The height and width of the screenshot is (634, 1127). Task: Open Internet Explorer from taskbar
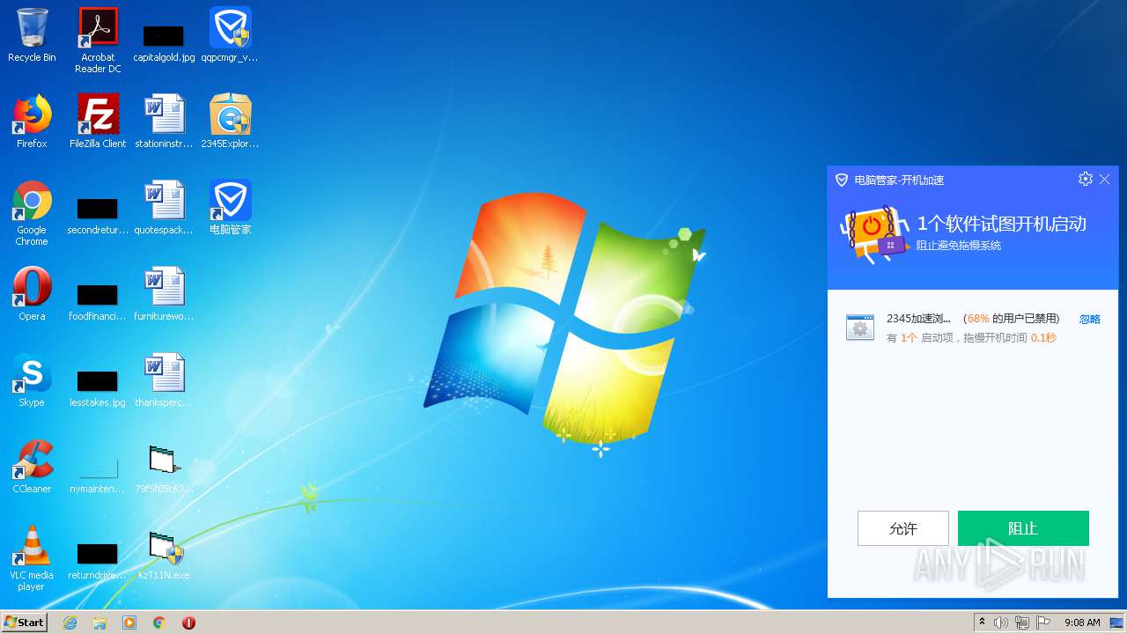pyautogui.click(x=70, y=623)
